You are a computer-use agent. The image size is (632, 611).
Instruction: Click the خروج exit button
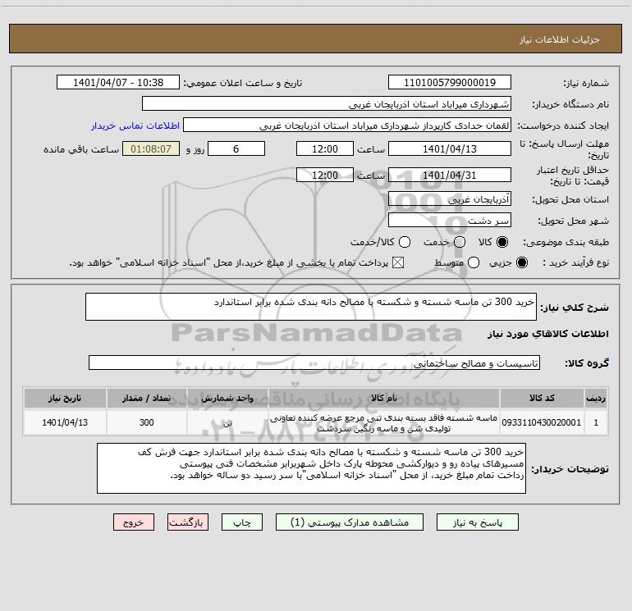(x=134, y=522)
